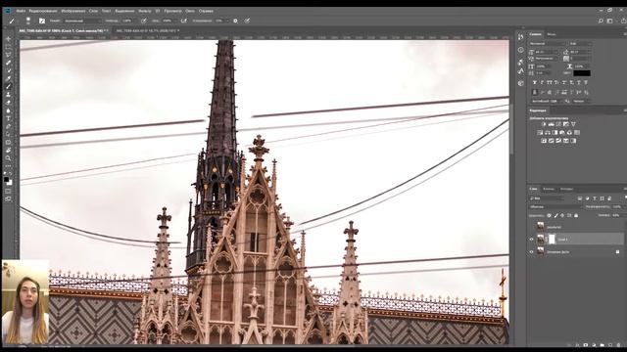
Task: Open the Фильтр menu
Action: coord(144,11)
